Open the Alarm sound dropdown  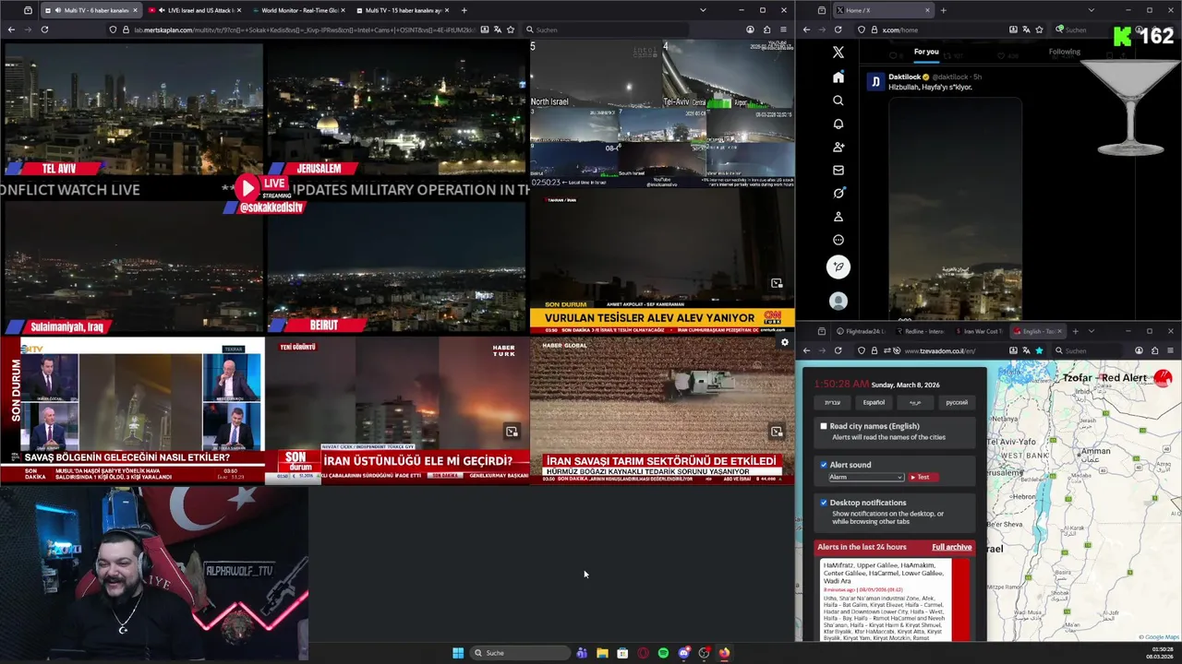coord(866,477)
